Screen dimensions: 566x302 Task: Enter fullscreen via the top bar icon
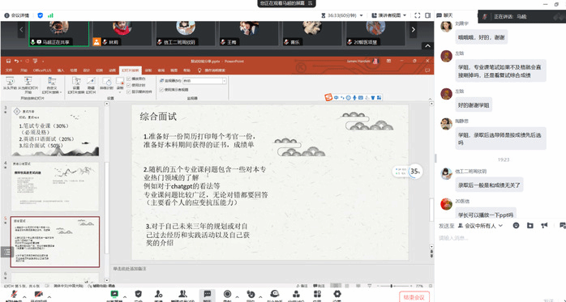(x=418, y=15)
